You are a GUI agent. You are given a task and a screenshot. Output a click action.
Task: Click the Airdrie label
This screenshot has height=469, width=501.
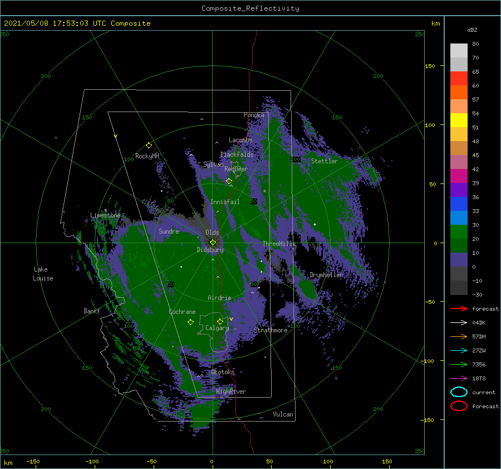(219, 298)
